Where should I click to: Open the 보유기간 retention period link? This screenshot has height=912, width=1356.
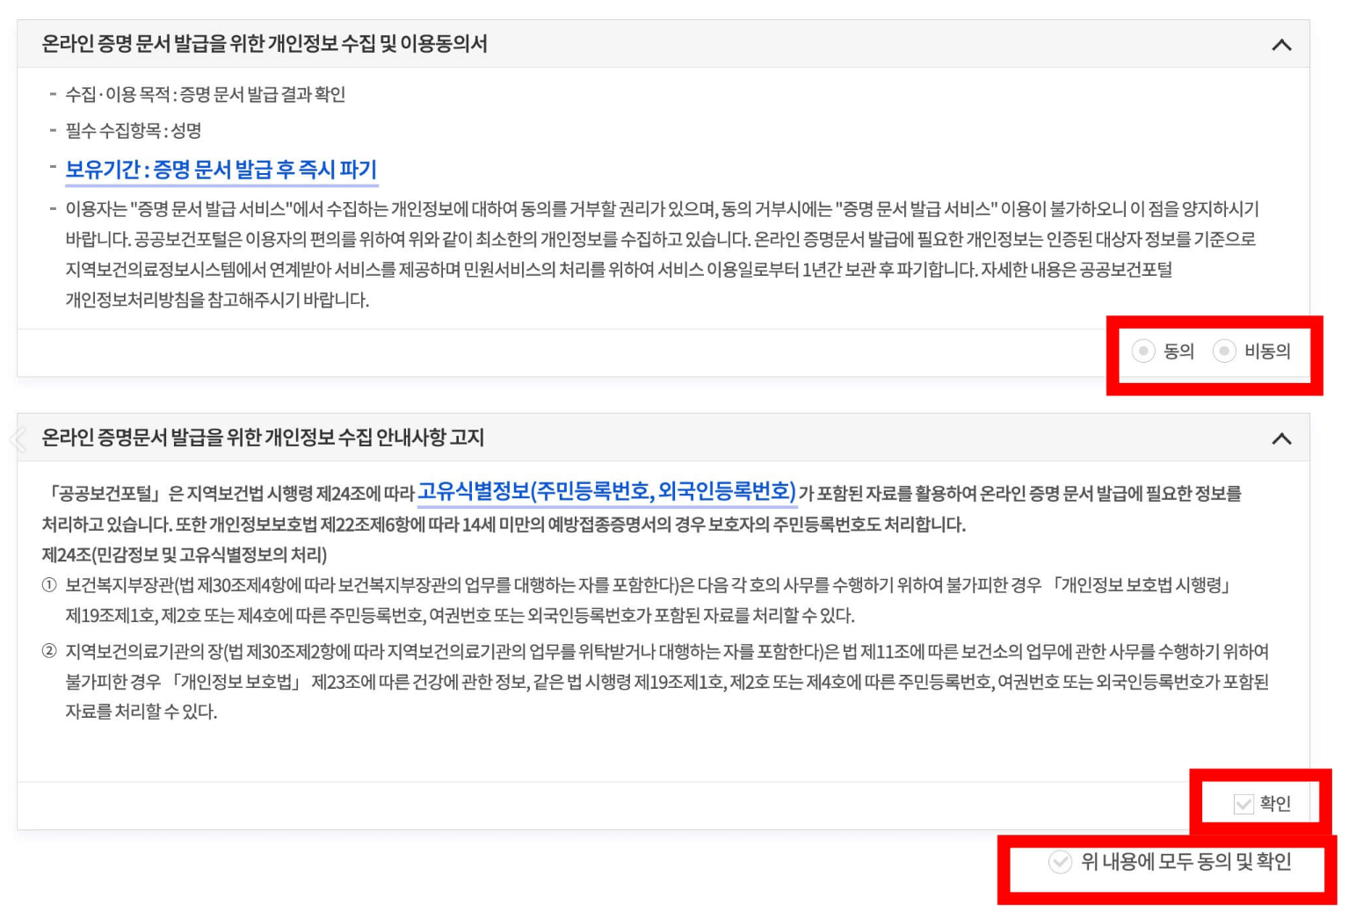click(221, 169)
